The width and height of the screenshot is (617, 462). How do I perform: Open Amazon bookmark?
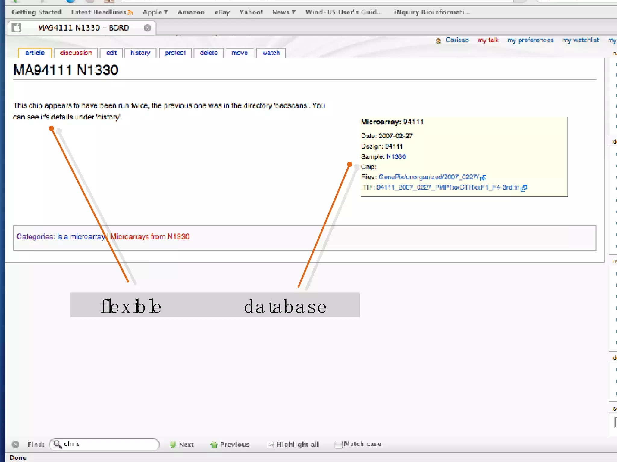191,12
